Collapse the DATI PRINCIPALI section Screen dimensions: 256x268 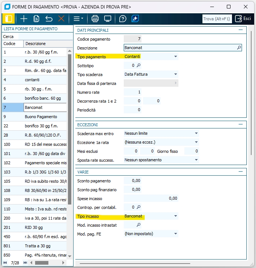240,30
